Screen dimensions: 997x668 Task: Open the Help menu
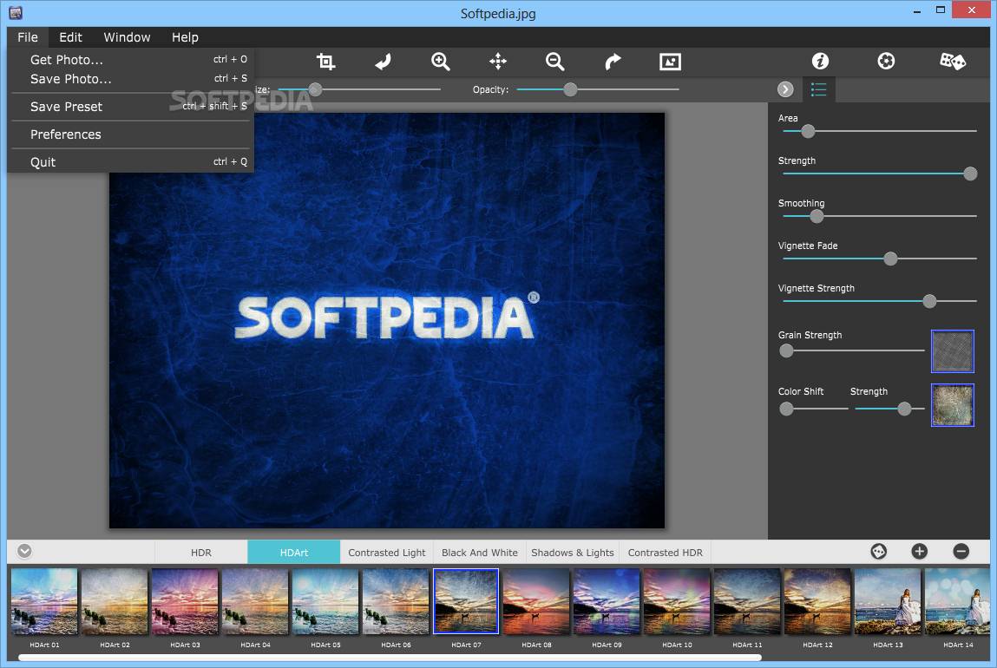coord(185,37)
